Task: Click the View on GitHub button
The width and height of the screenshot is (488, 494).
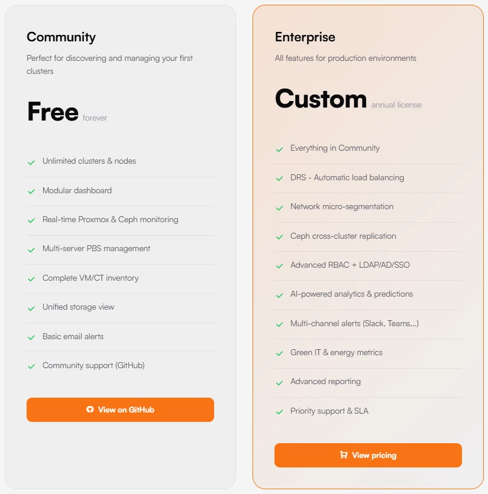Action: [120, 409]
